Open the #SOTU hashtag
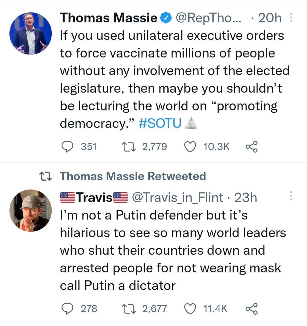 (160, 123)
